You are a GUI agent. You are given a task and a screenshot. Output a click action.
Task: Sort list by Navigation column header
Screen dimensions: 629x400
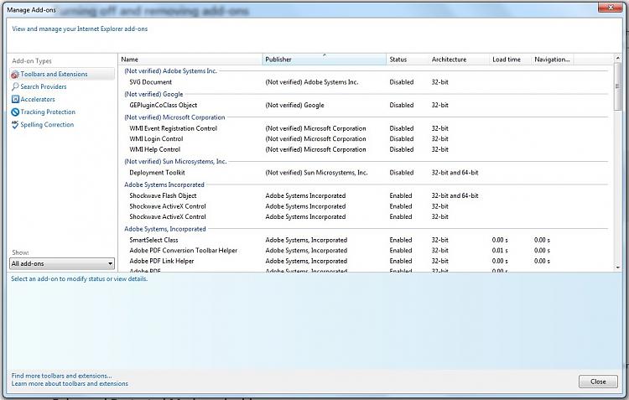[553, 60]
